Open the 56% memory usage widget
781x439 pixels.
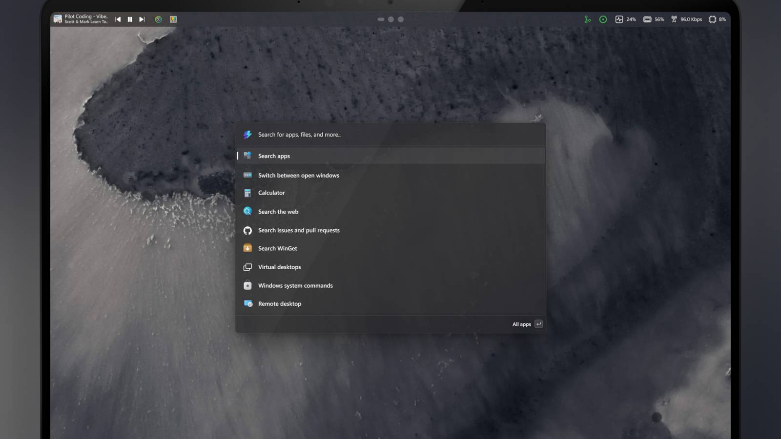(654, 20)
